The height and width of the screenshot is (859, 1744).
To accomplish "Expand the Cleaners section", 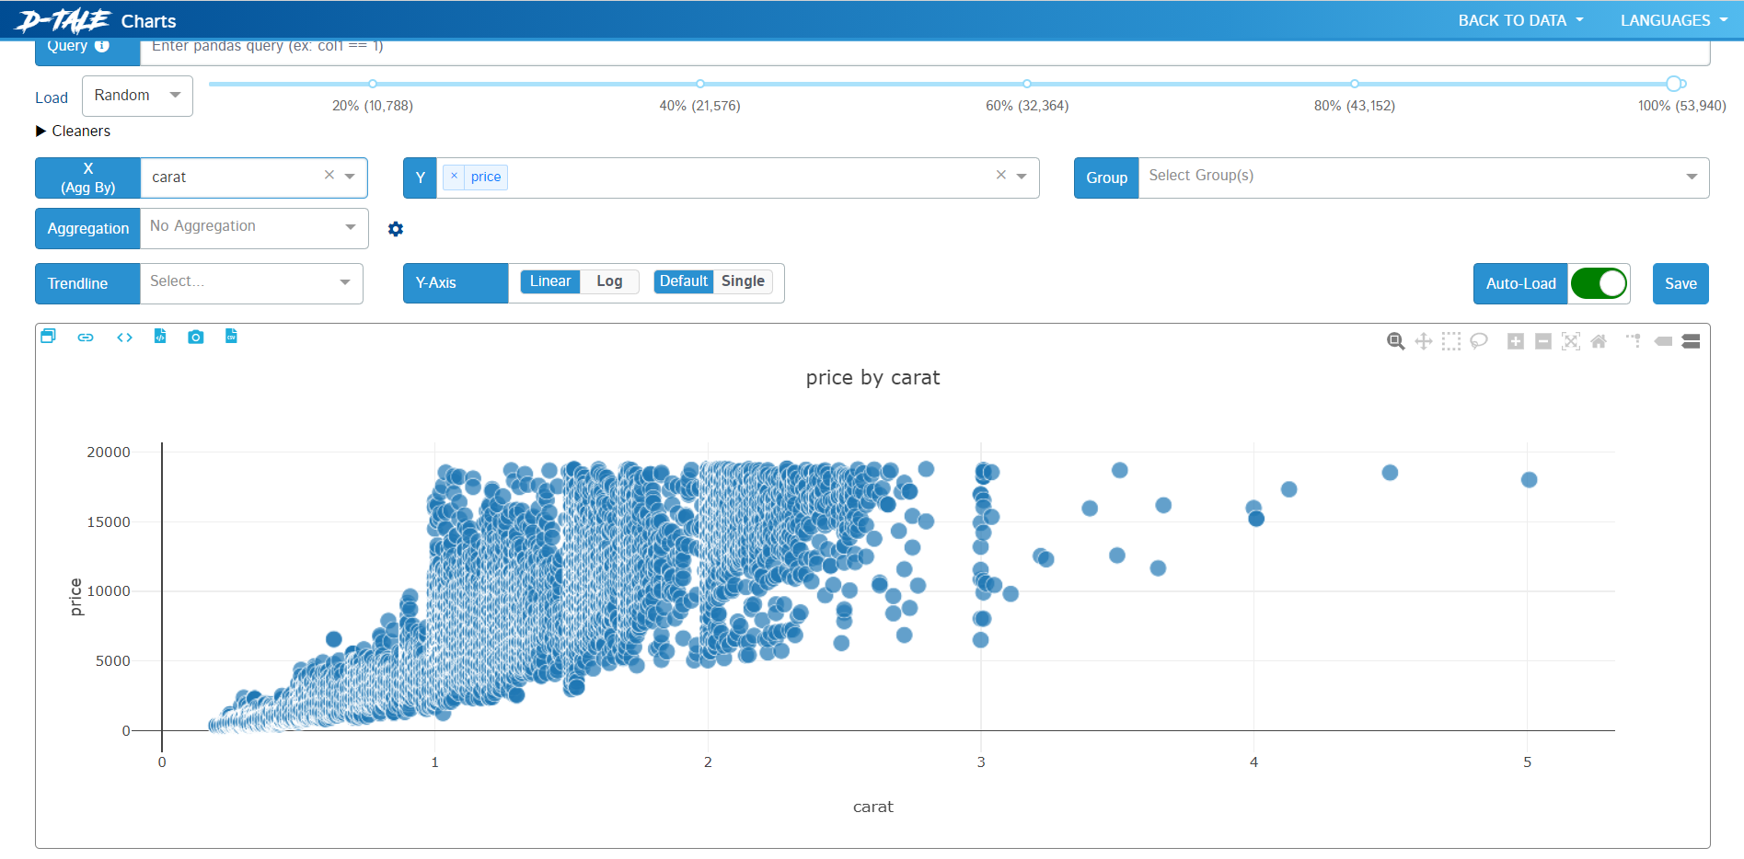I will pos(73,132).
